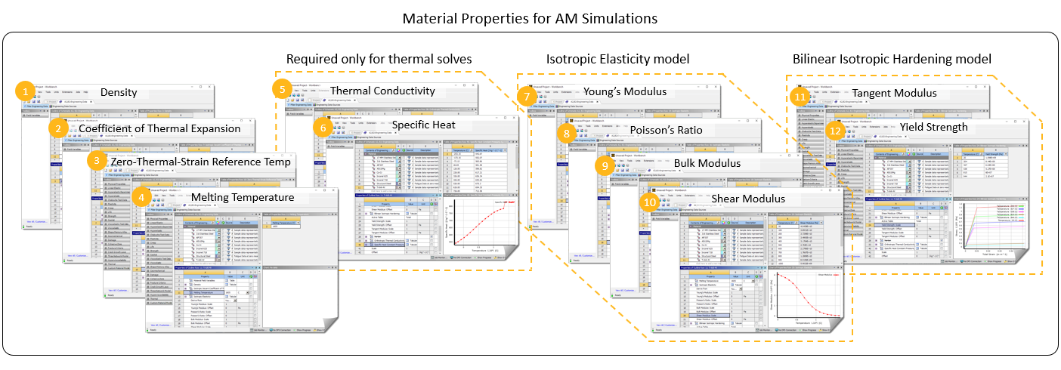This screenshot has width=1061, height=370.
Task: Open the Extensions menu in Shear Modulus window
Action: 690,196
